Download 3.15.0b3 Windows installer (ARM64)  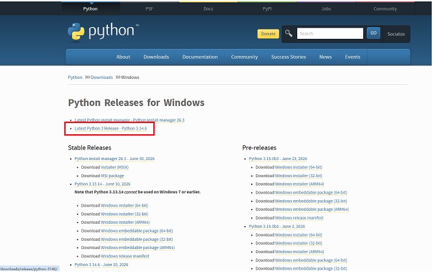pyautogui.click(x=300, y=184)
